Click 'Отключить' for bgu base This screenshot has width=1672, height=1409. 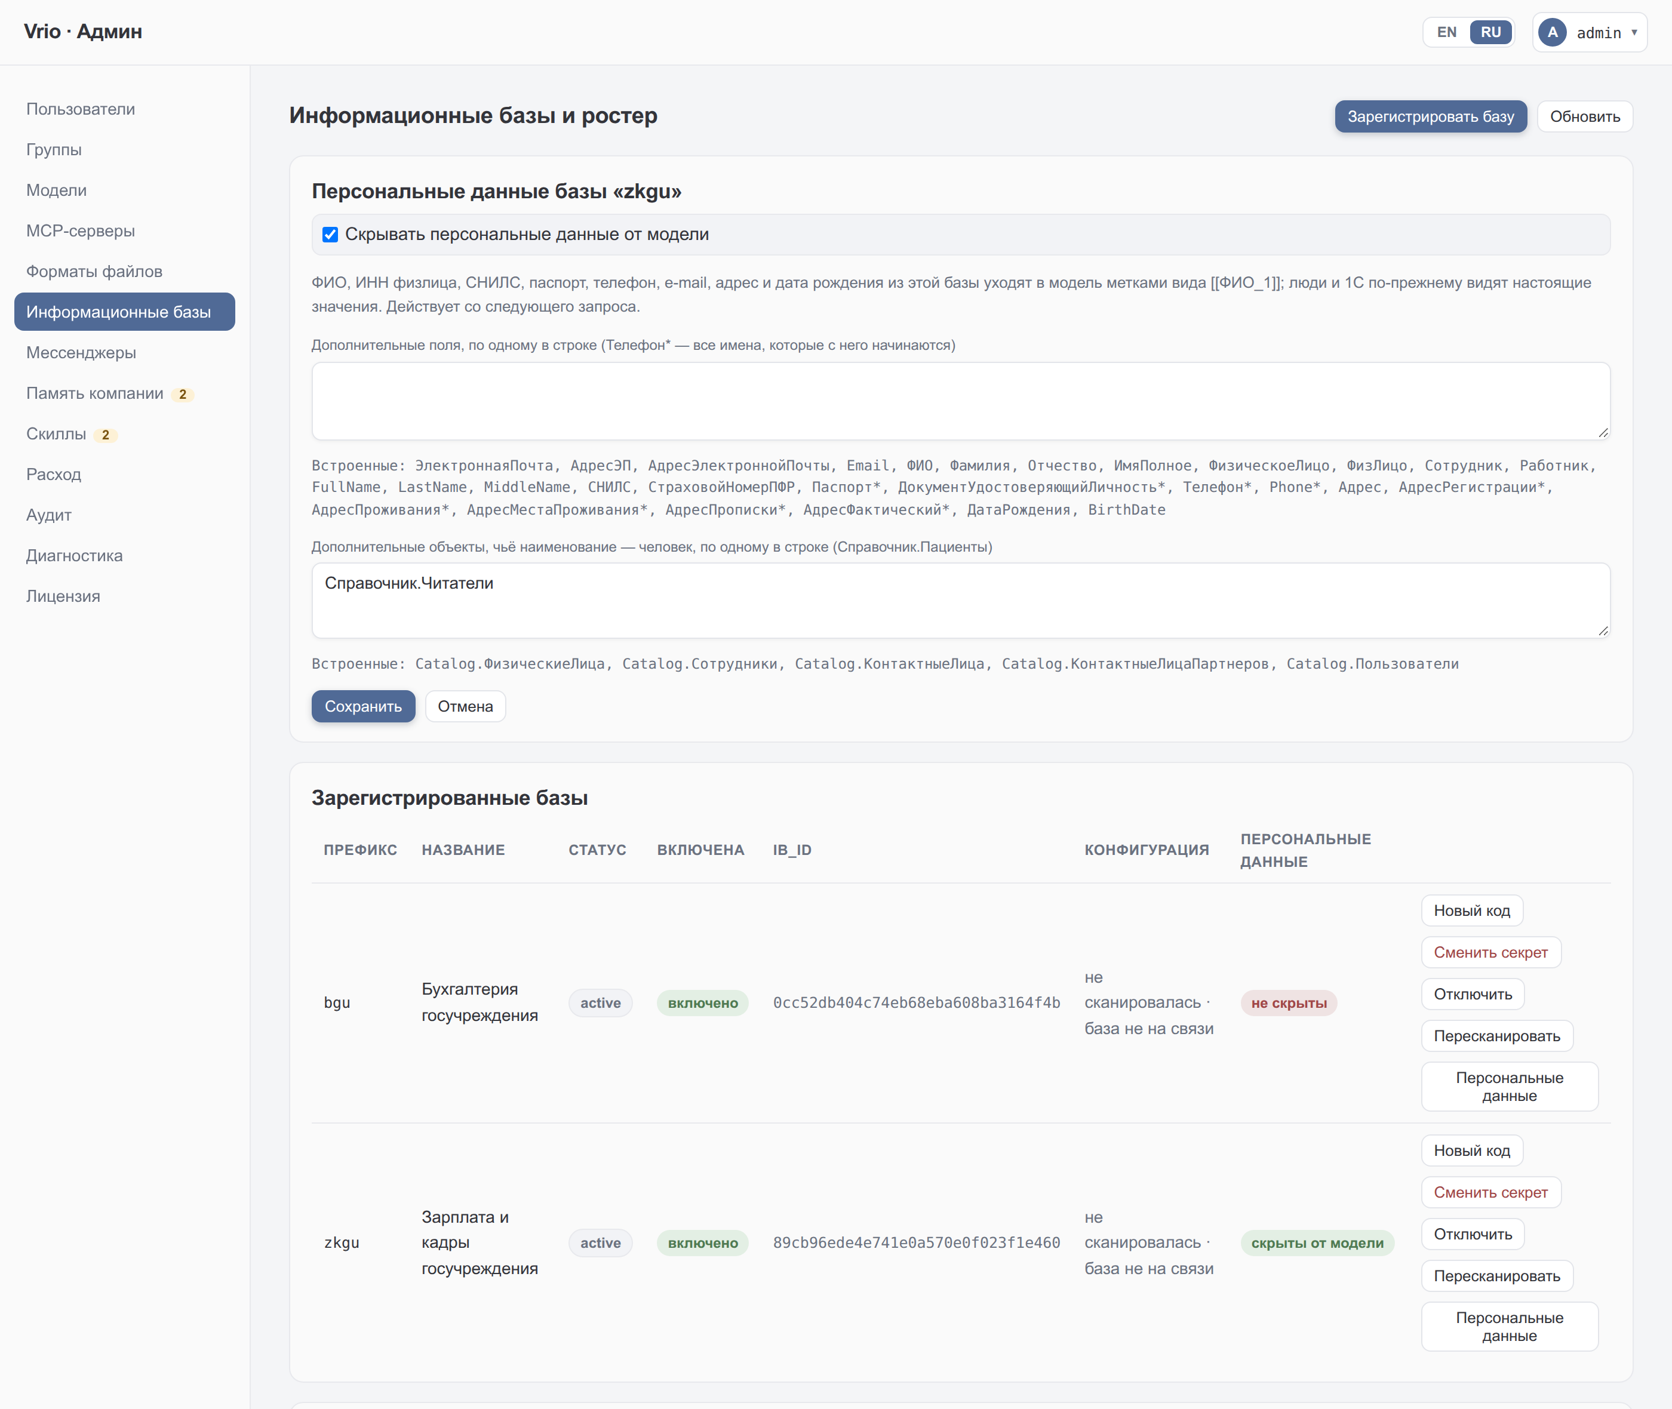coord(1473,995)
